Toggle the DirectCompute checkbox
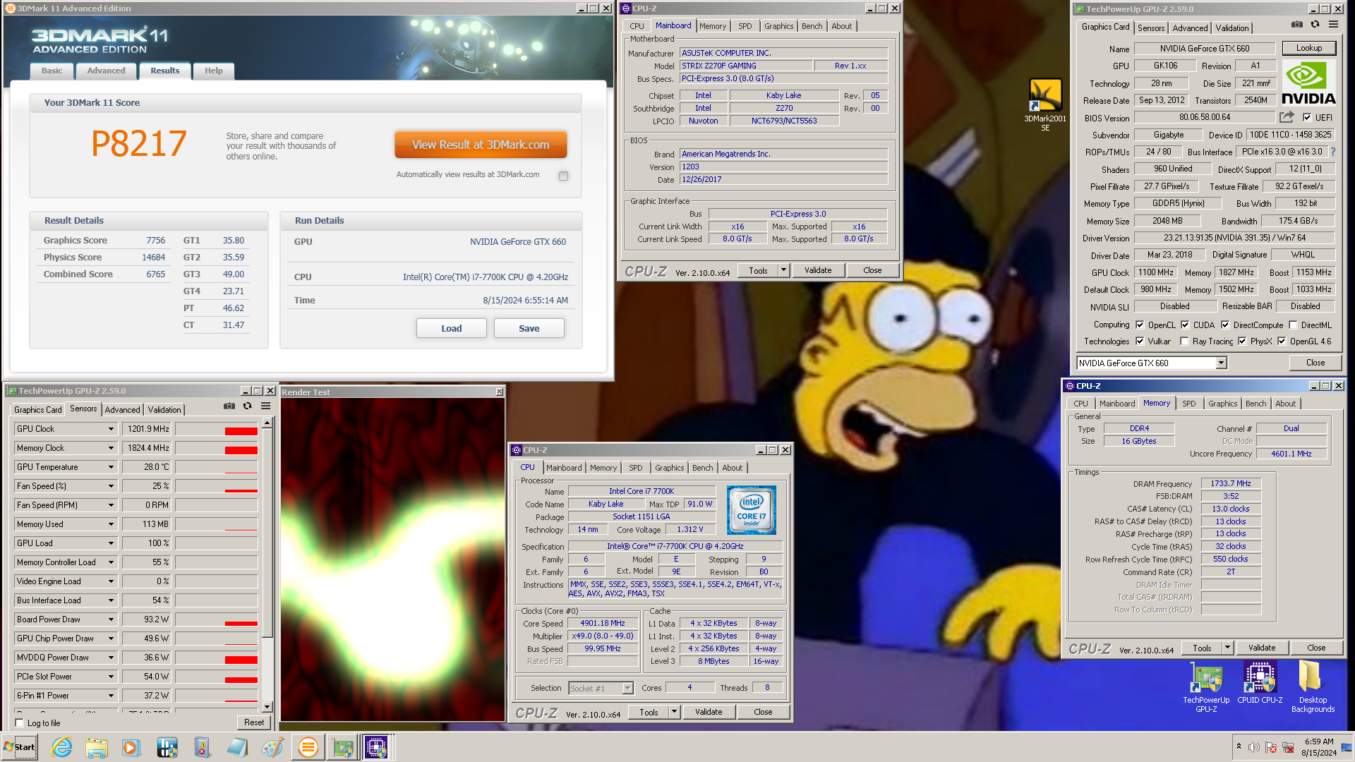The height and width of the screenshot is (762, 1355). pyautogui.click(x=1225, y=325)
